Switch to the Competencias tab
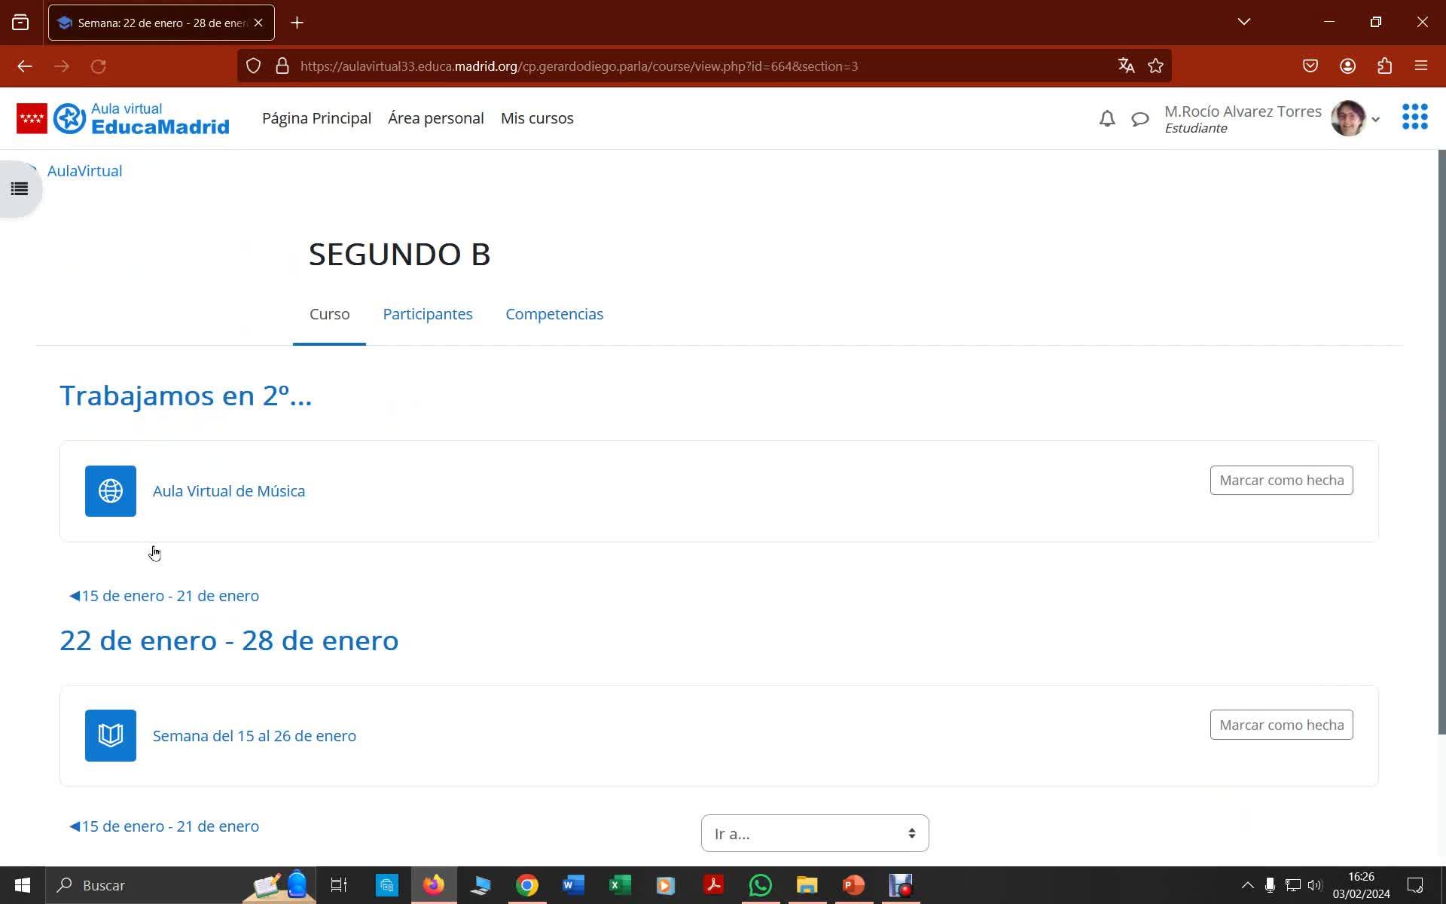The height and width of the screenshot is (904, 1446). tap(554, 314)
